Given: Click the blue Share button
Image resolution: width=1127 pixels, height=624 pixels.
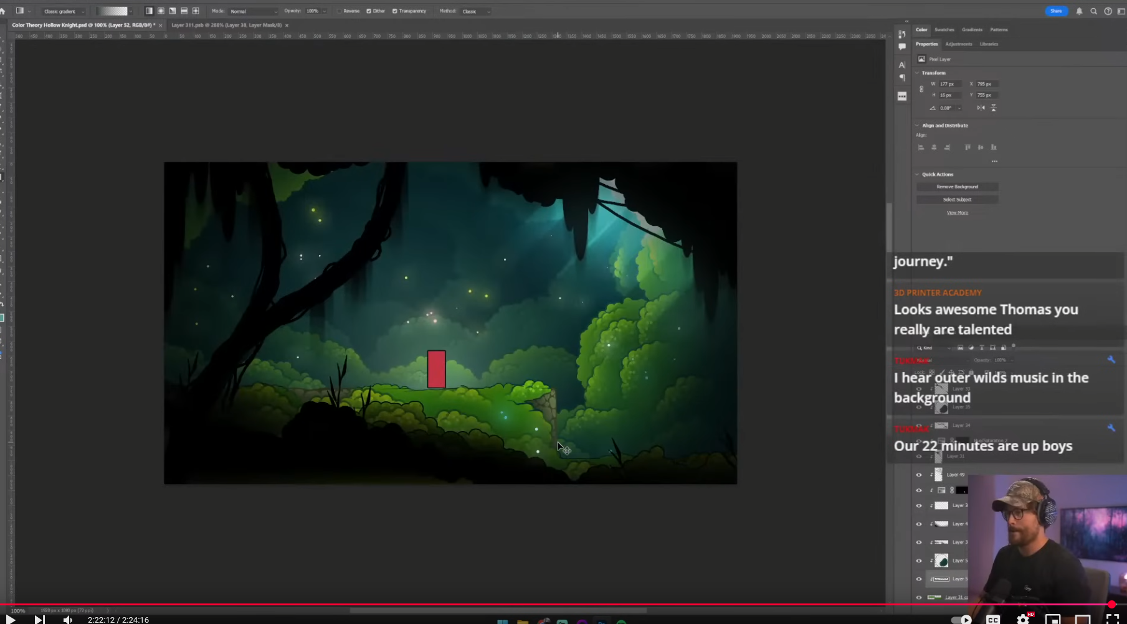Looking at the screenshot, I should [1056, 11].
